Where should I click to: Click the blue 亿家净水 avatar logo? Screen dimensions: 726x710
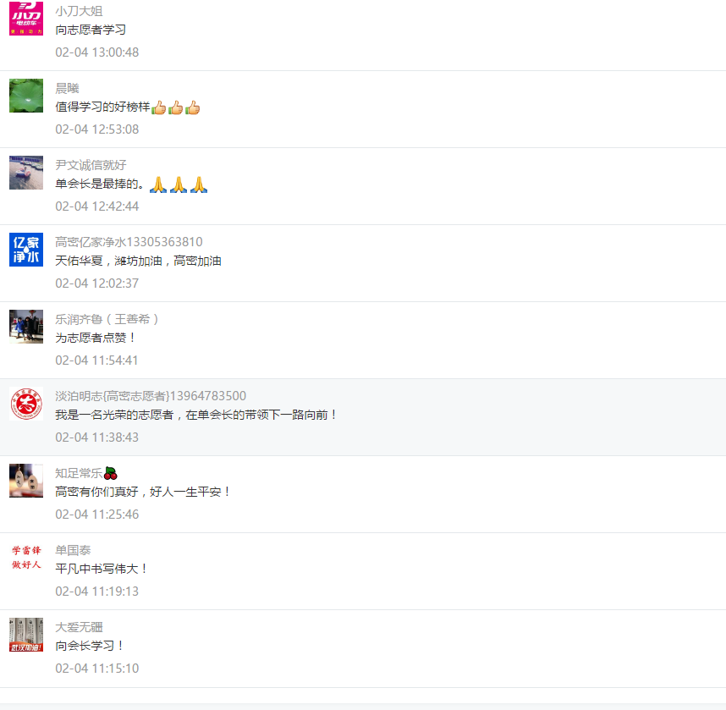[26, 250]
